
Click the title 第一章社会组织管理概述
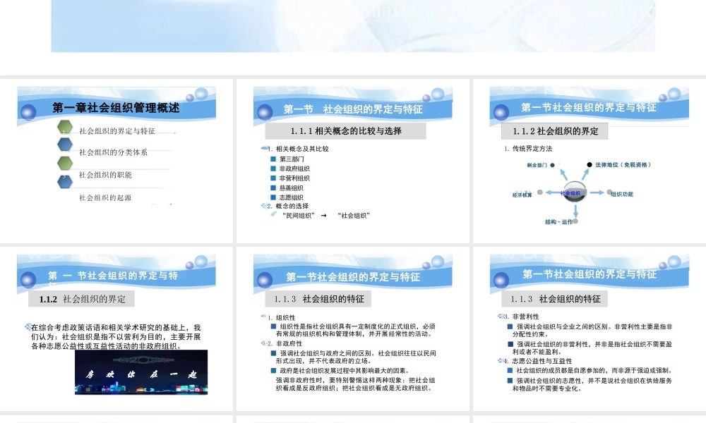(x=116, y=108)
